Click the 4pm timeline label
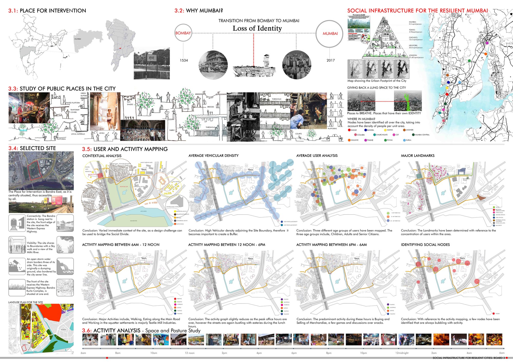 [259, 353]
